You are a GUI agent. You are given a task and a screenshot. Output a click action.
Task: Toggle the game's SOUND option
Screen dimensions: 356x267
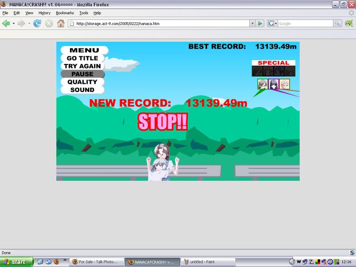point(82,90)
